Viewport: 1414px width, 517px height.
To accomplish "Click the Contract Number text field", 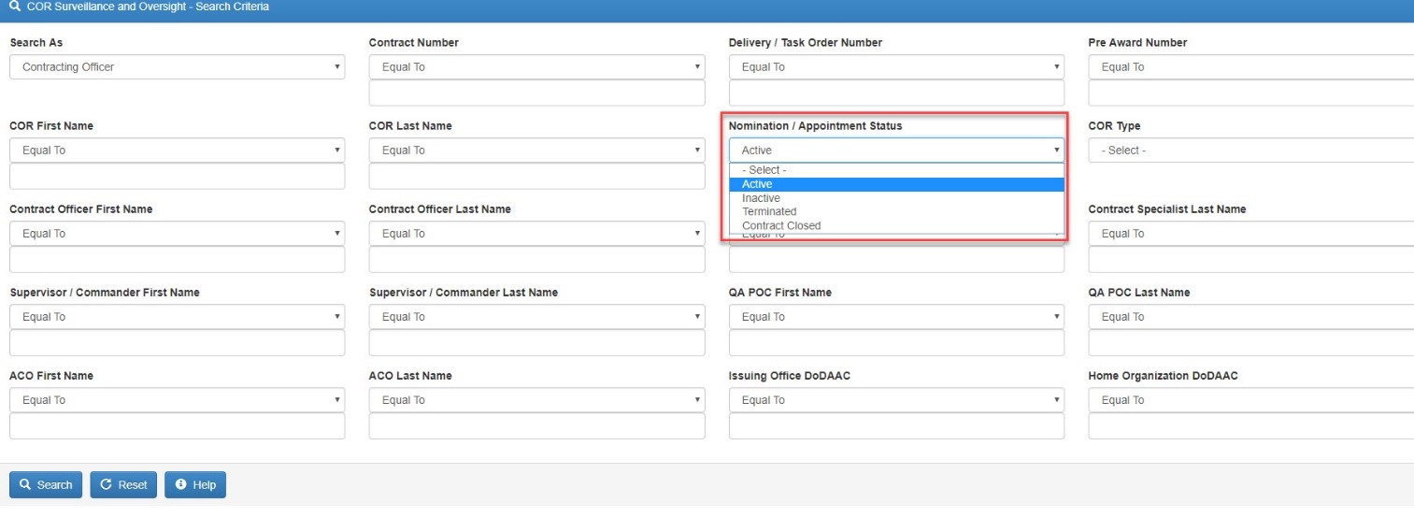I will coord(536,93).
